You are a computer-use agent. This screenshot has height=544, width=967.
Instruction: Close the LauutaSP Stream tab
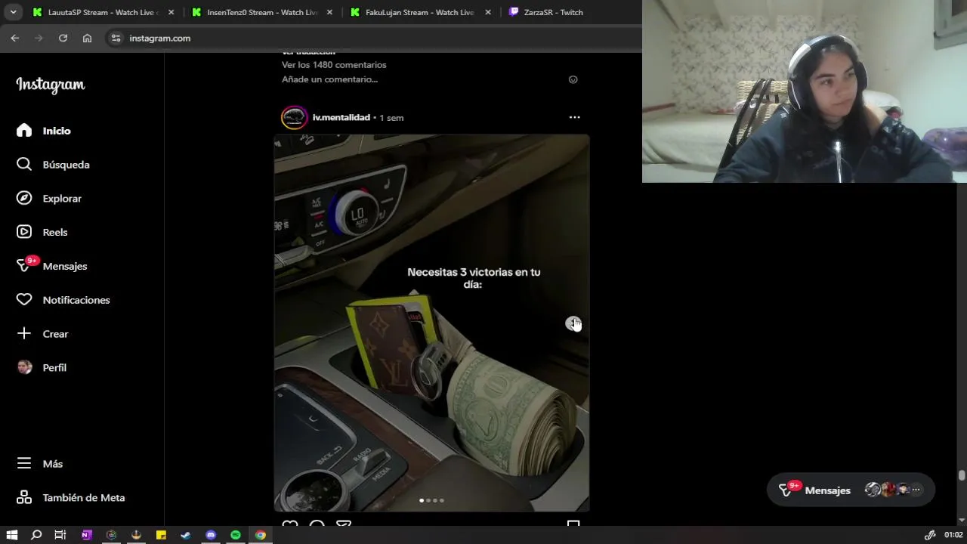point(171,12)
